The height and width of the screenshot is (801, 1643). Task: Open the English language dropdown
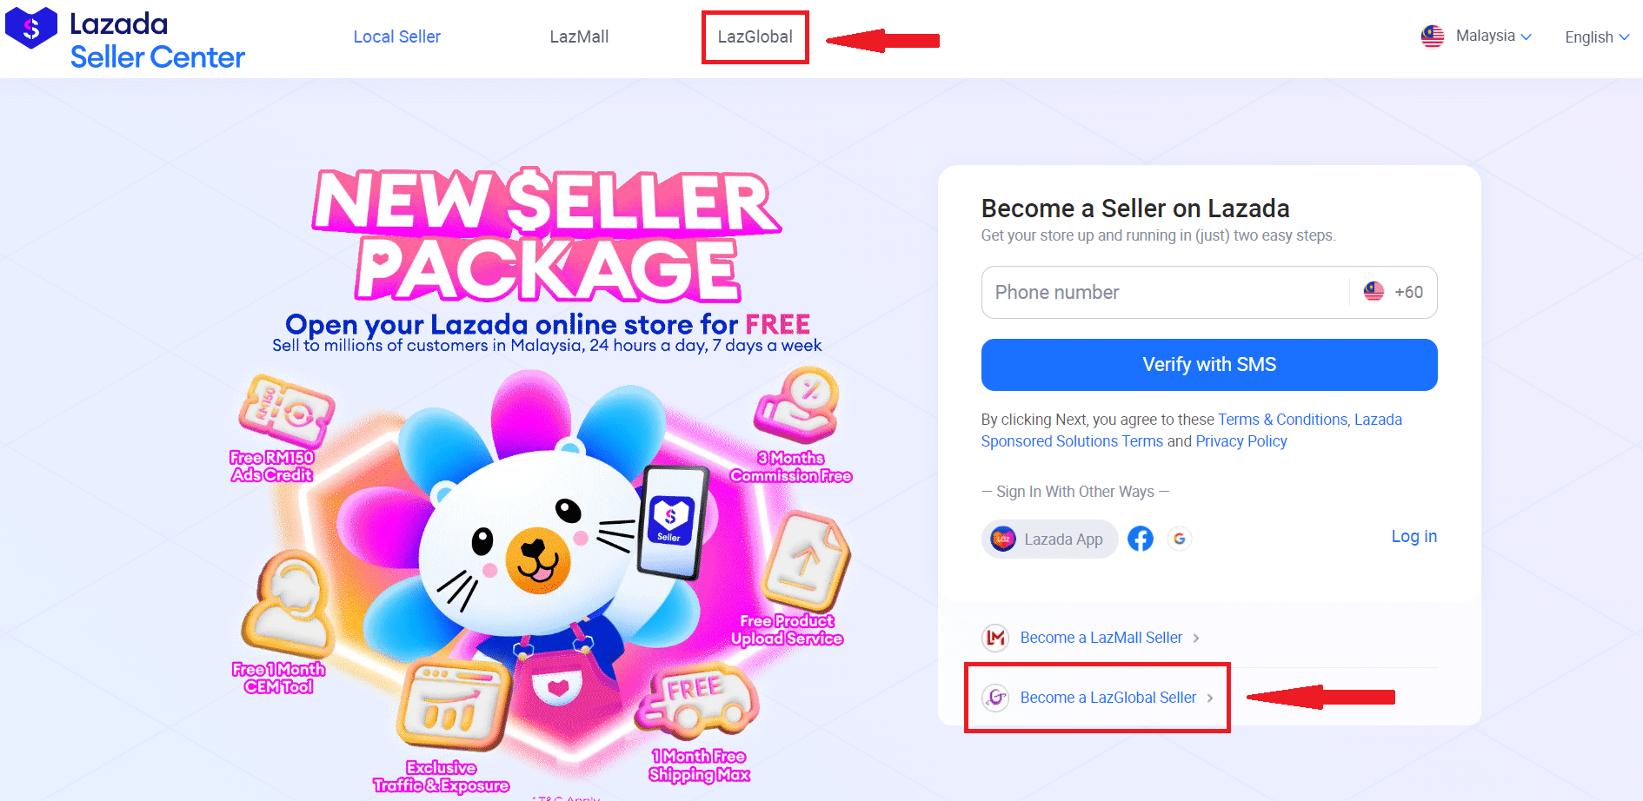coord(1597,37)
